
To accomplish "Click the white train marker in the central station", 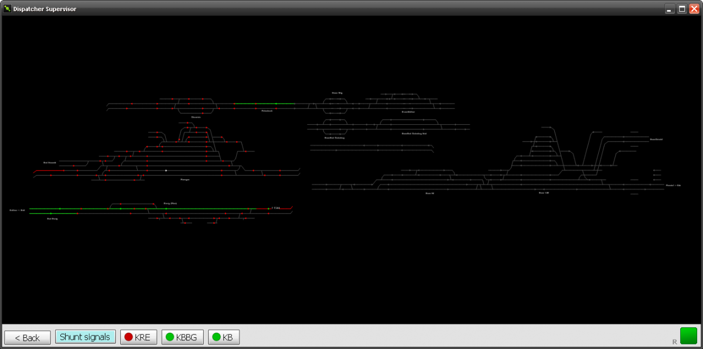I will pyautogui.click(x=166, y=170).
